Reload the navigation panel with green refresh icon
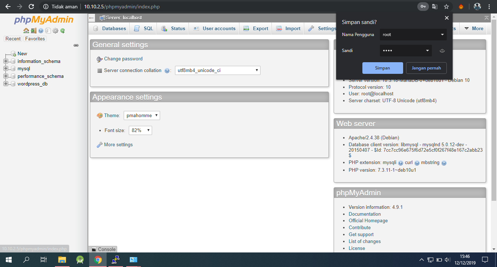 [x=62, y=31]
